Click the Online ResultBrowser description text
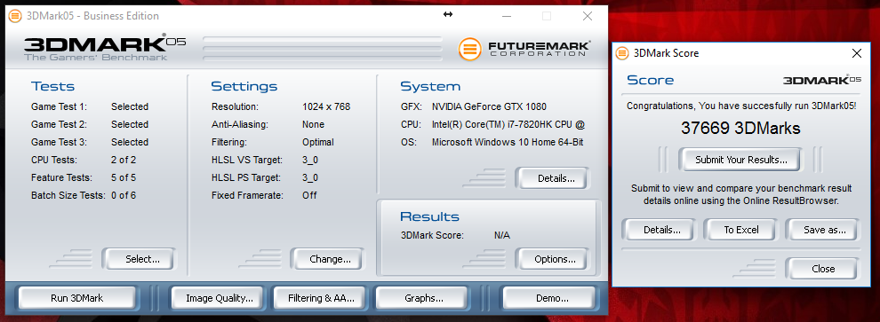The image size is (880, 322). tap(741, 194)
